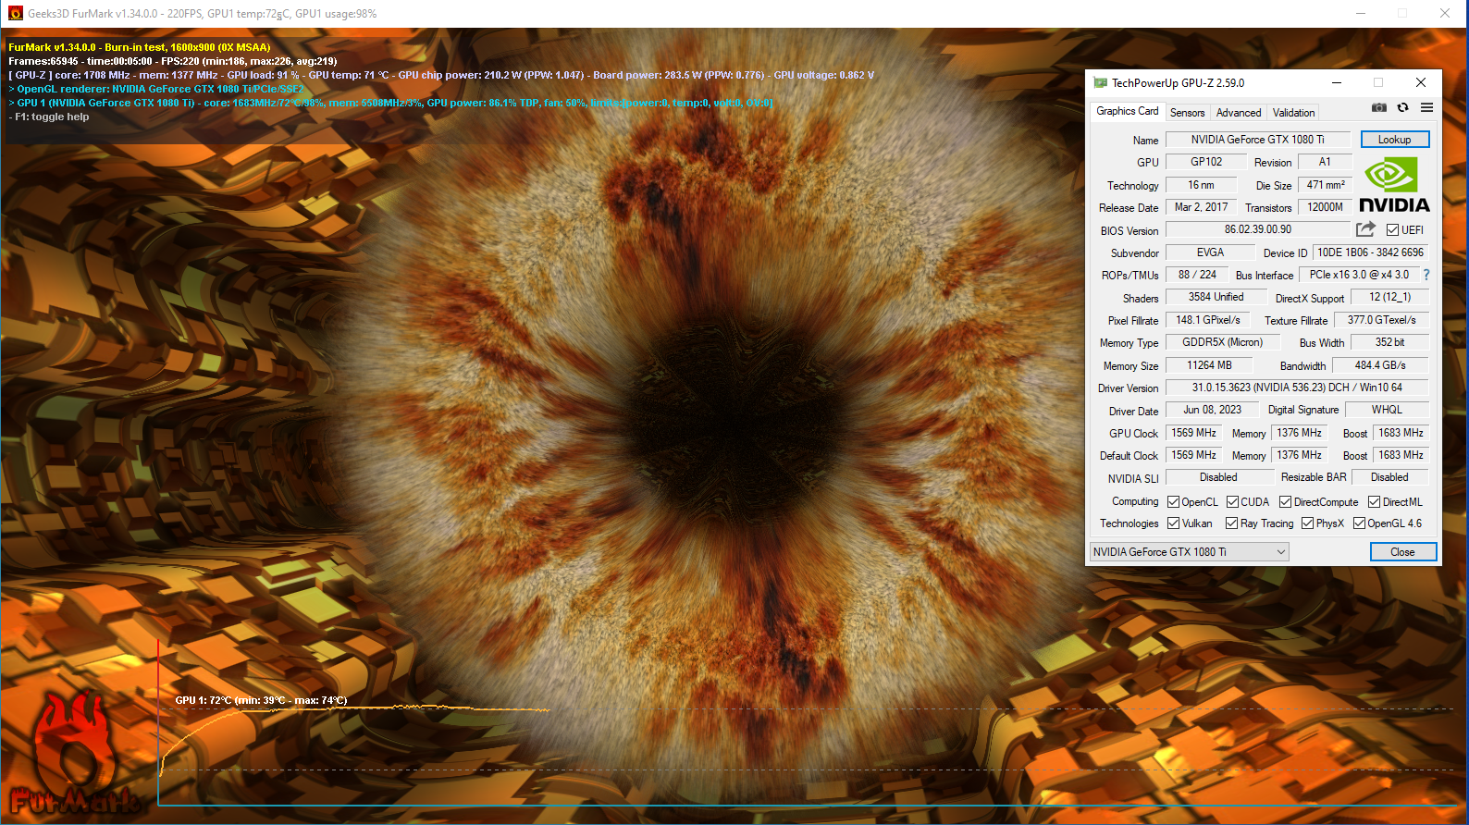Image resolution: width=1469 pixels, height=825 pixels.
Task: Switch to the Sensors tab
Action: [x=1187, y=113]
